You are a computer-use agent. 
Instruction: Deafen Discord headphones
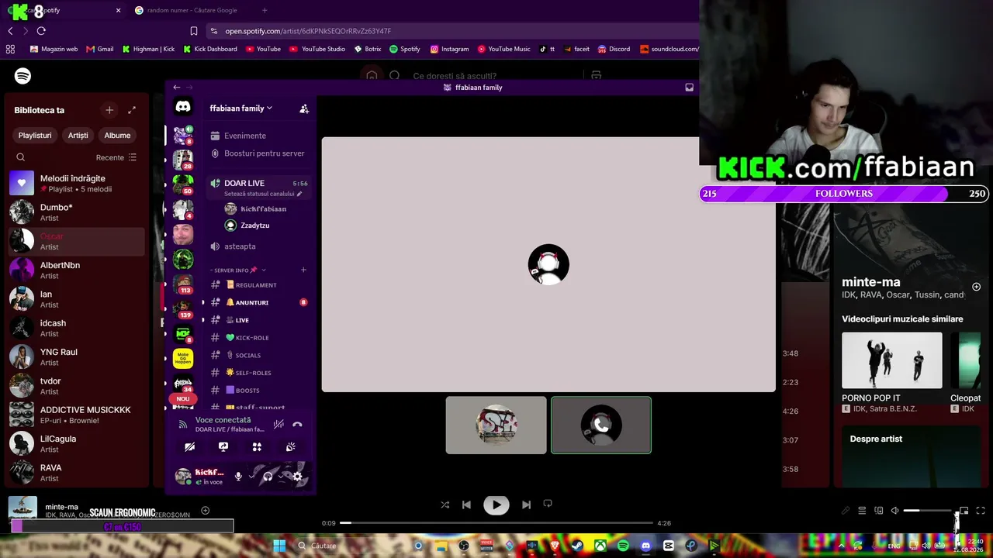[x=268, y=477]
